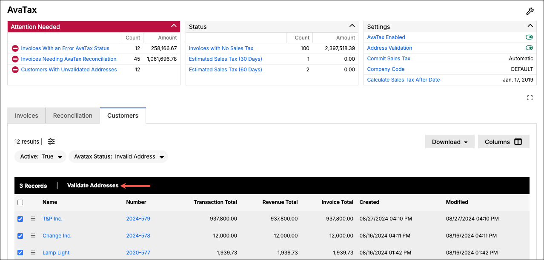Click the DEFAULT company code value

point(522,69)
